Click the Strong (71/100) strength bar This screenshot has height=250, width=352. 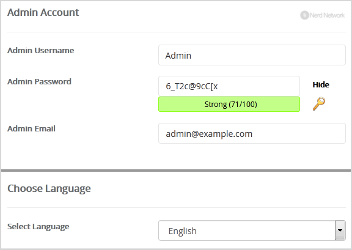tap(229, 105)
